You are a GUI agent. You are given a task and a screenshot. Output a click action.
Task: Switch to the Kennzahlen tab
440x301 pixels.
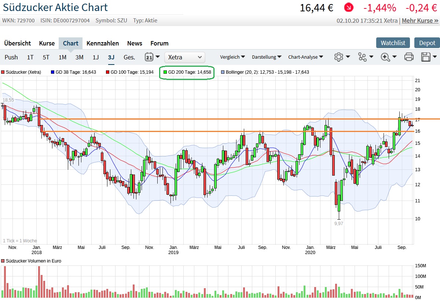click(103, 43)
